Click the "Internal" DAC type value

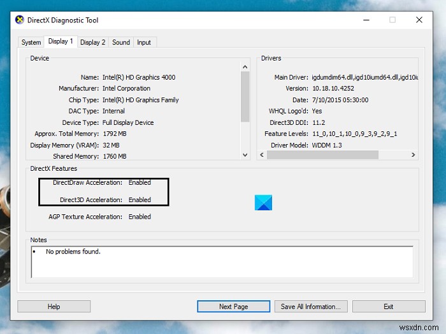[x=113, y=111]
